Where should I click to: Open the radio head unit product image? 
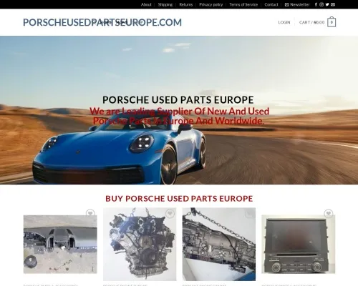tap(299, 244)
